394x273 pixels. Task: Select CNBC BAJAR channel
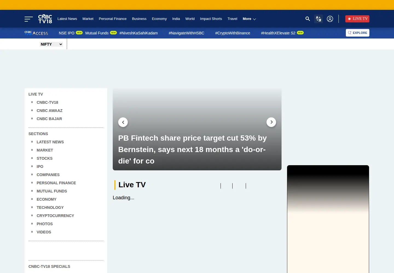[x=49, y=119]
